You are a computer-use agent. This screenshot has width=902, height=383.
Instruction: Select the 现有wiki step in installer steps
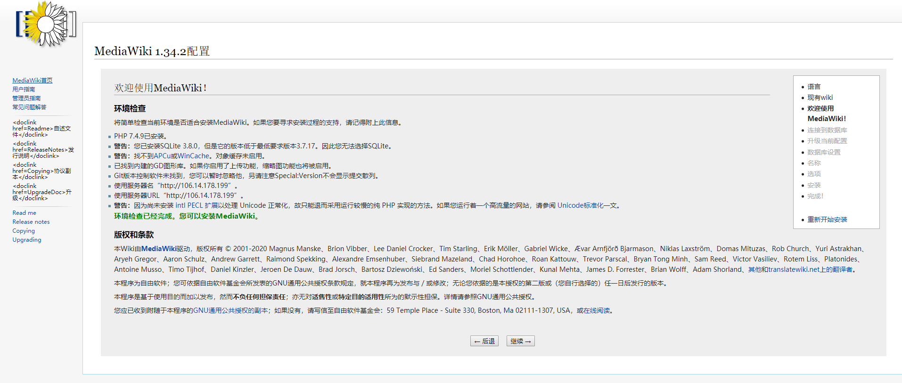coord(820,98)
